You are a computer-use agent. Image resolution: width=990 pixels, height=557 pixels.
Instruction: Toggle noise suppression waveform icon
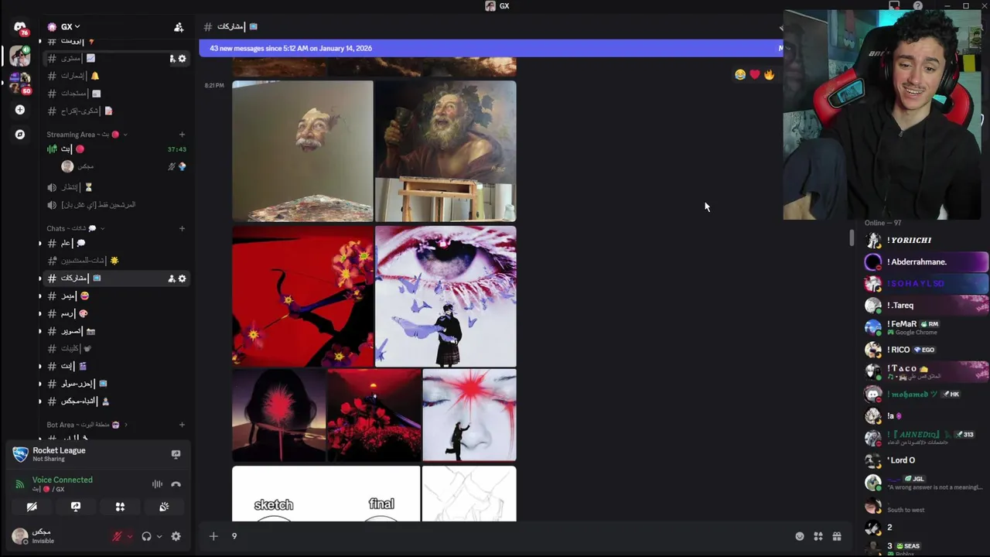click(157, 484)
